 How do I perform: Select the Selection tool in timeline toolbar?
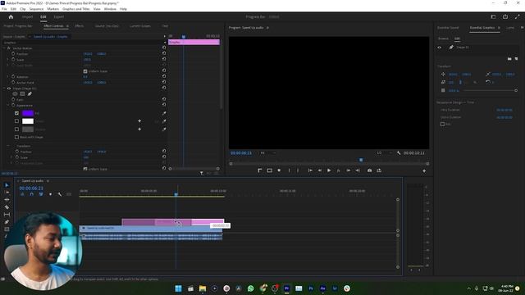click(x=7, y=185)
